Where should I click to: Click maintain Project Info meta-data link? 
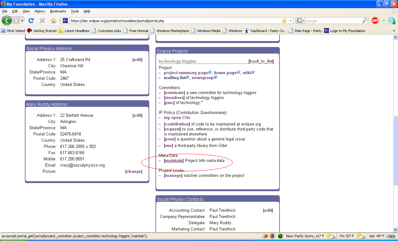(x=174, y=160)
